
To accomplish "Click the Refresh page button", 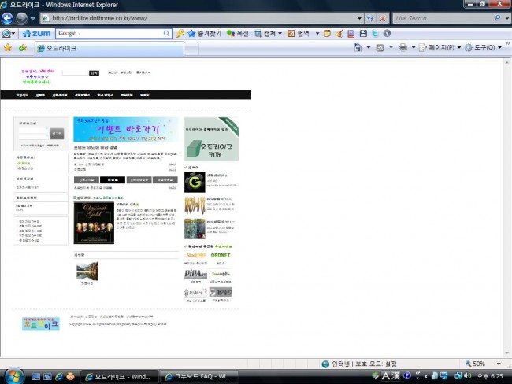I will pyautogui.click(x=369, y=17).
